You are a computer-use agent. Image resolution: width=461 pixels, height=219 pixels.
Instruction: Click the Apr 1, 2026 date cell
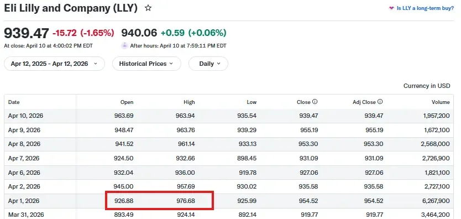24,201
